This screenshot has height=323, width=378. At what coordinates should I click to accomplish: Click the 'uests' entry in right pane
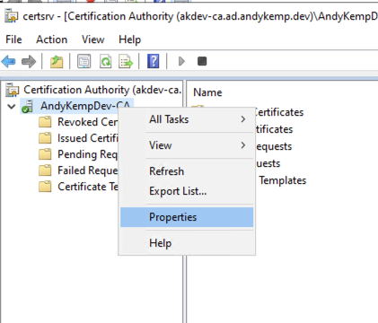268,163
